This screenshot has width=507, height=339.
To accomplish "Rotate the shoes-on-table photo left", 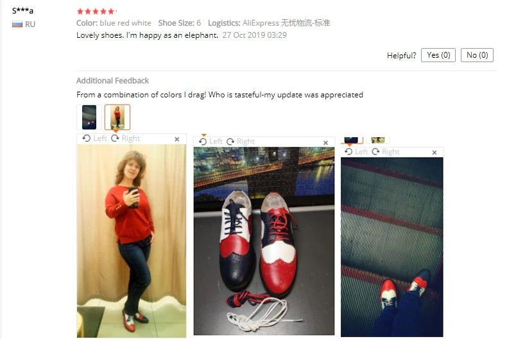I will pyautogui.click(x=211, y=142).
